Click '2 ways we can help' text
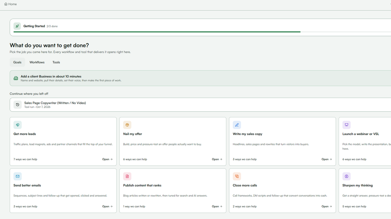The image size is (391, 219). click(245, 206)
